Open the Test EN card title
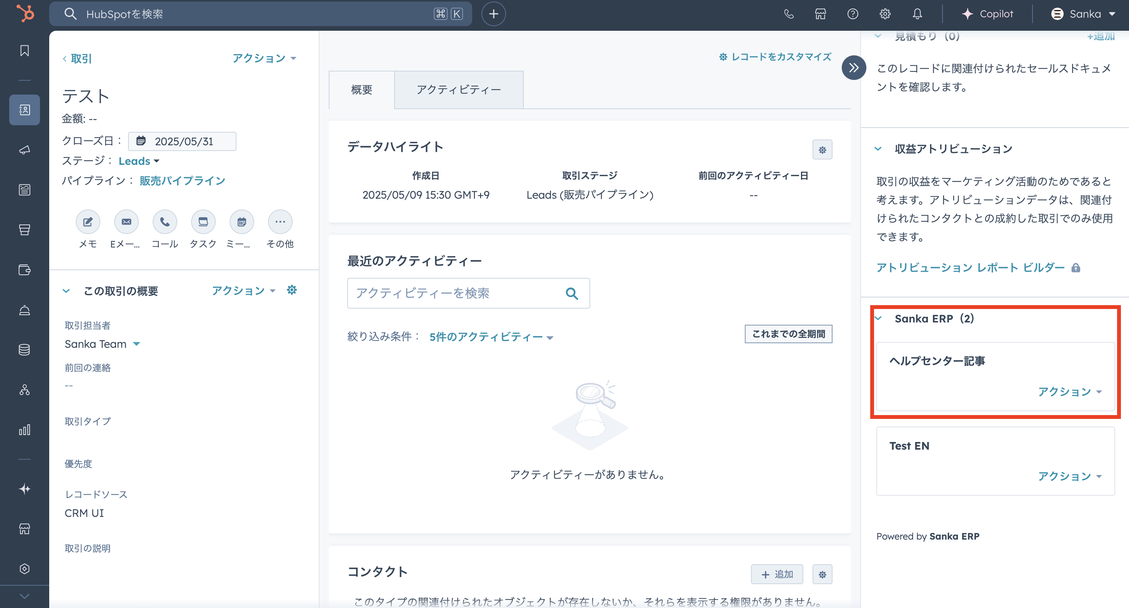The width and height of the screenshot is (1129, 608). [909, 446]
